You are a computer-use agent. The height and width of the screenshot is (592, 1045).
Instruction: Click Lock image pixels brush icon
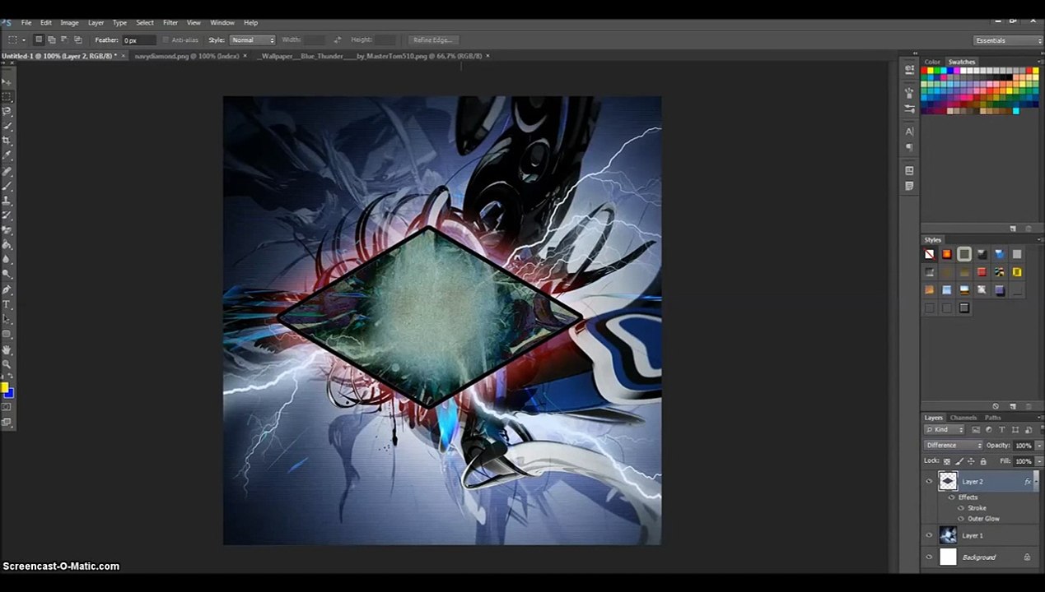point(959,461)
